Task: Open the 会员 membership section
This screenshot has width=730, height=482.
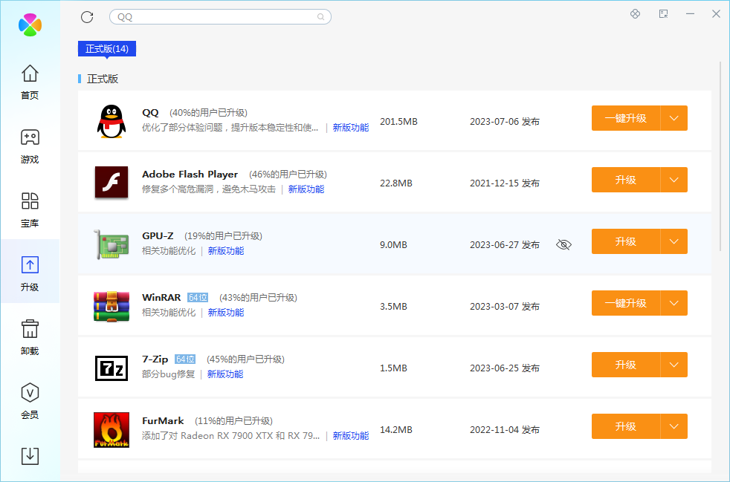Action: click(30, 401)
